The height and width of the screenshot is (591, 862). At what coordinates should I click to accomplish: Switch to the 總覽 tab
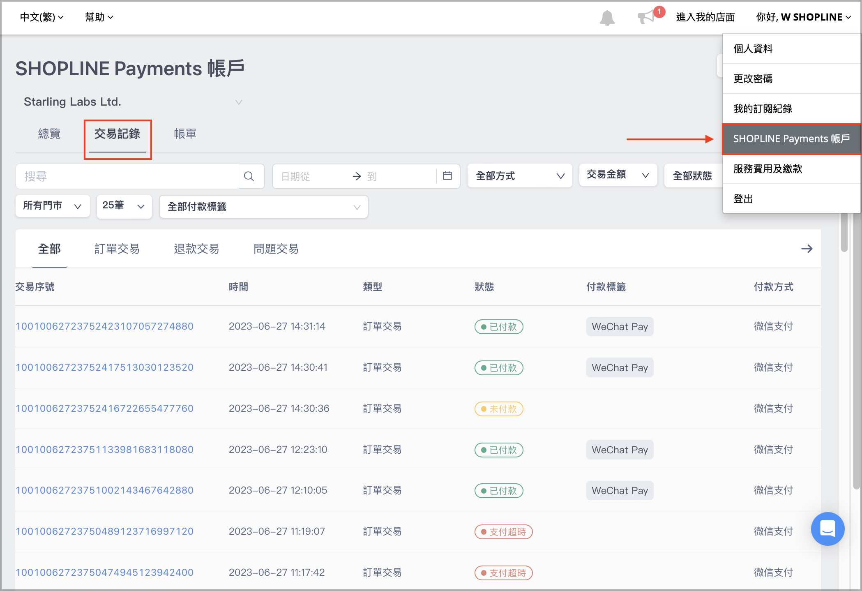point(49,134)
